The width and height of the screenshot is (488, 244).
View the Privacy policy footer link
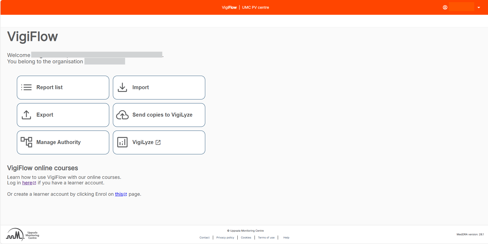point(225,238)
